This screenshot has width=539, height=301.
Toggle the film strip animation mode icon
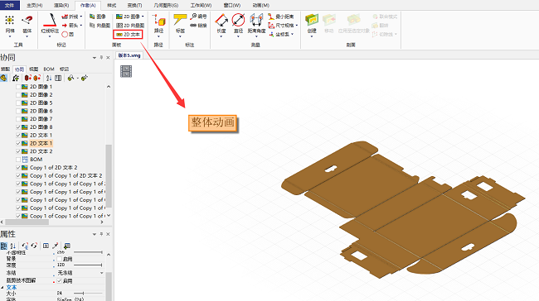pos(126,71)
